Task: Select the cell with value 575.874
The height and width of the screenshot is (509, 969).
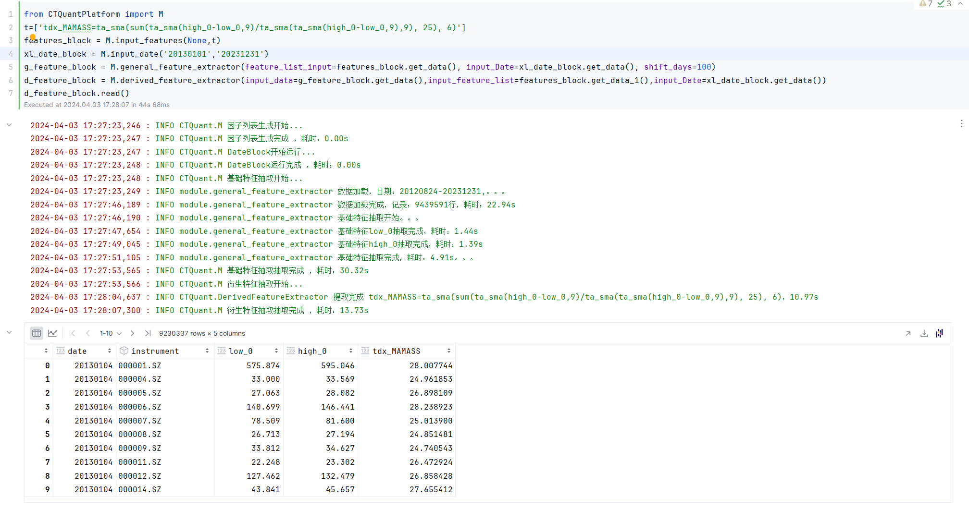Action: (x=263, y=365)
